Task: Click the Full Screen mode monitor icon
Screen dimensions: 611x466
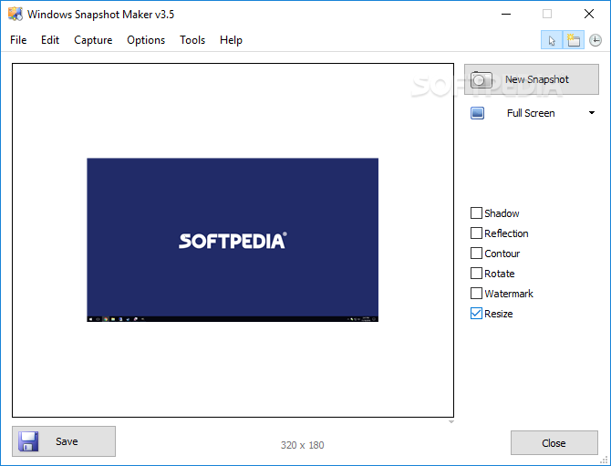Action: (477, 113)
